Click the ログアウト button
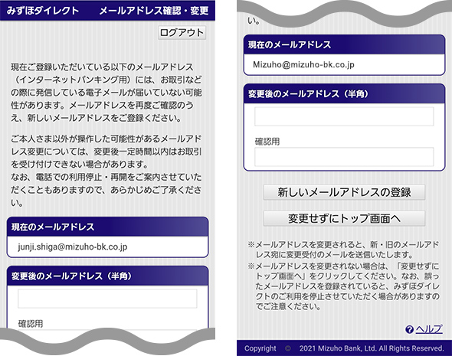The height and width of the screenshot is (356, 452). [x=182, y=33]
